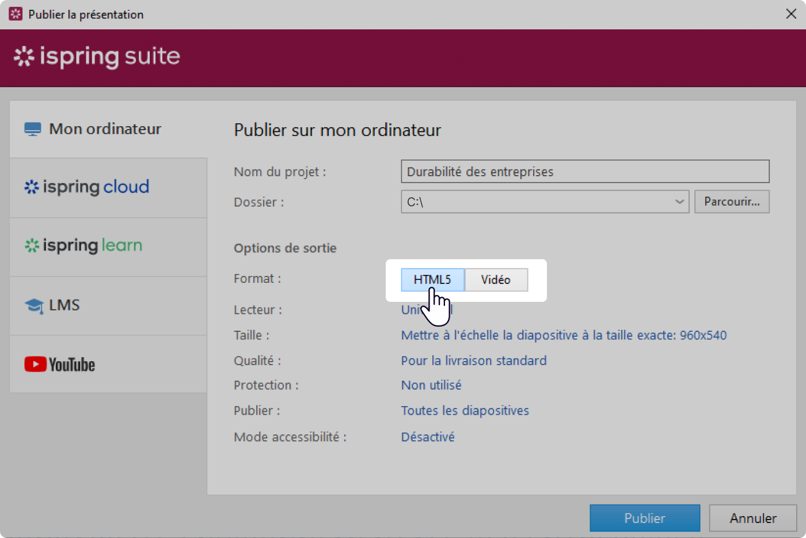
Task: Click the YouTube play logo icon
Action: click(x=35, y=365)
